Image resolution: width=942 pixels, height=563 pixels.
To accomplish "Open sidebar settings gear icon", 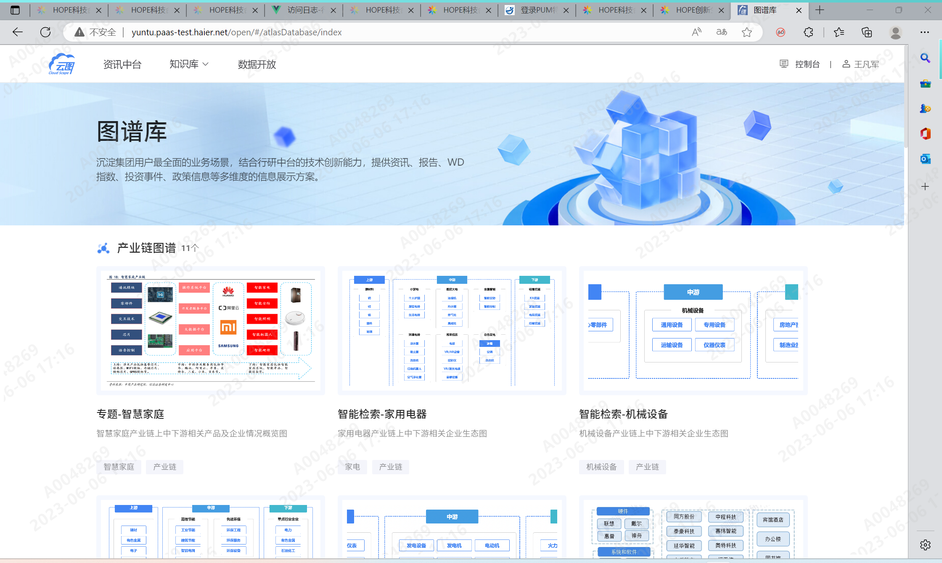I will point(925,545).
